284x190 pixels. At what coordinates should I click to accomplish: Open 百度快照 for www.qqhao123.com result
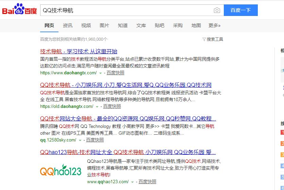click(147, 182)
